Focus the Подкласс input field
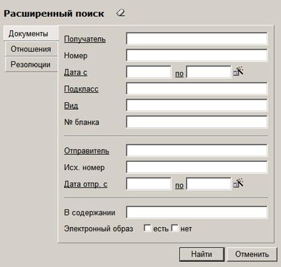 tap(197, 88)
